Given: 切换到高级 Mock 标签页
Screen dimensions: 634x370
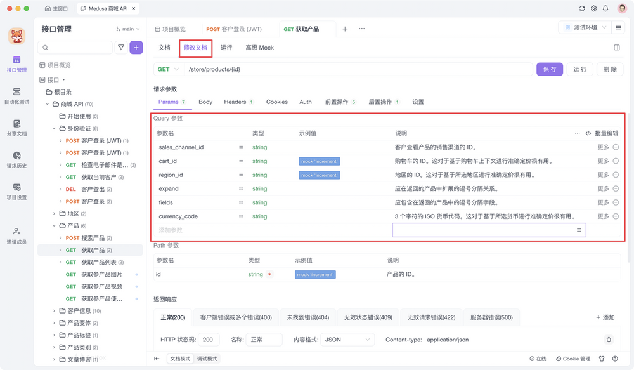Looking at the screenshot, I should coord(259,47).
